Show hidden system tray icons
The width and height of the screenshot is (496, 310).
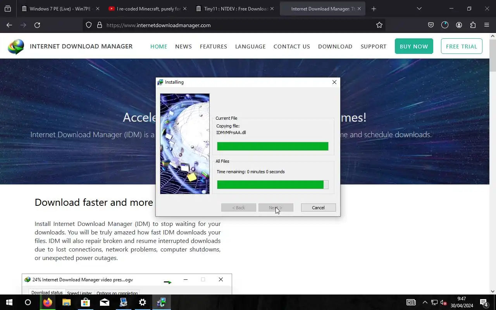click(425, 302)
